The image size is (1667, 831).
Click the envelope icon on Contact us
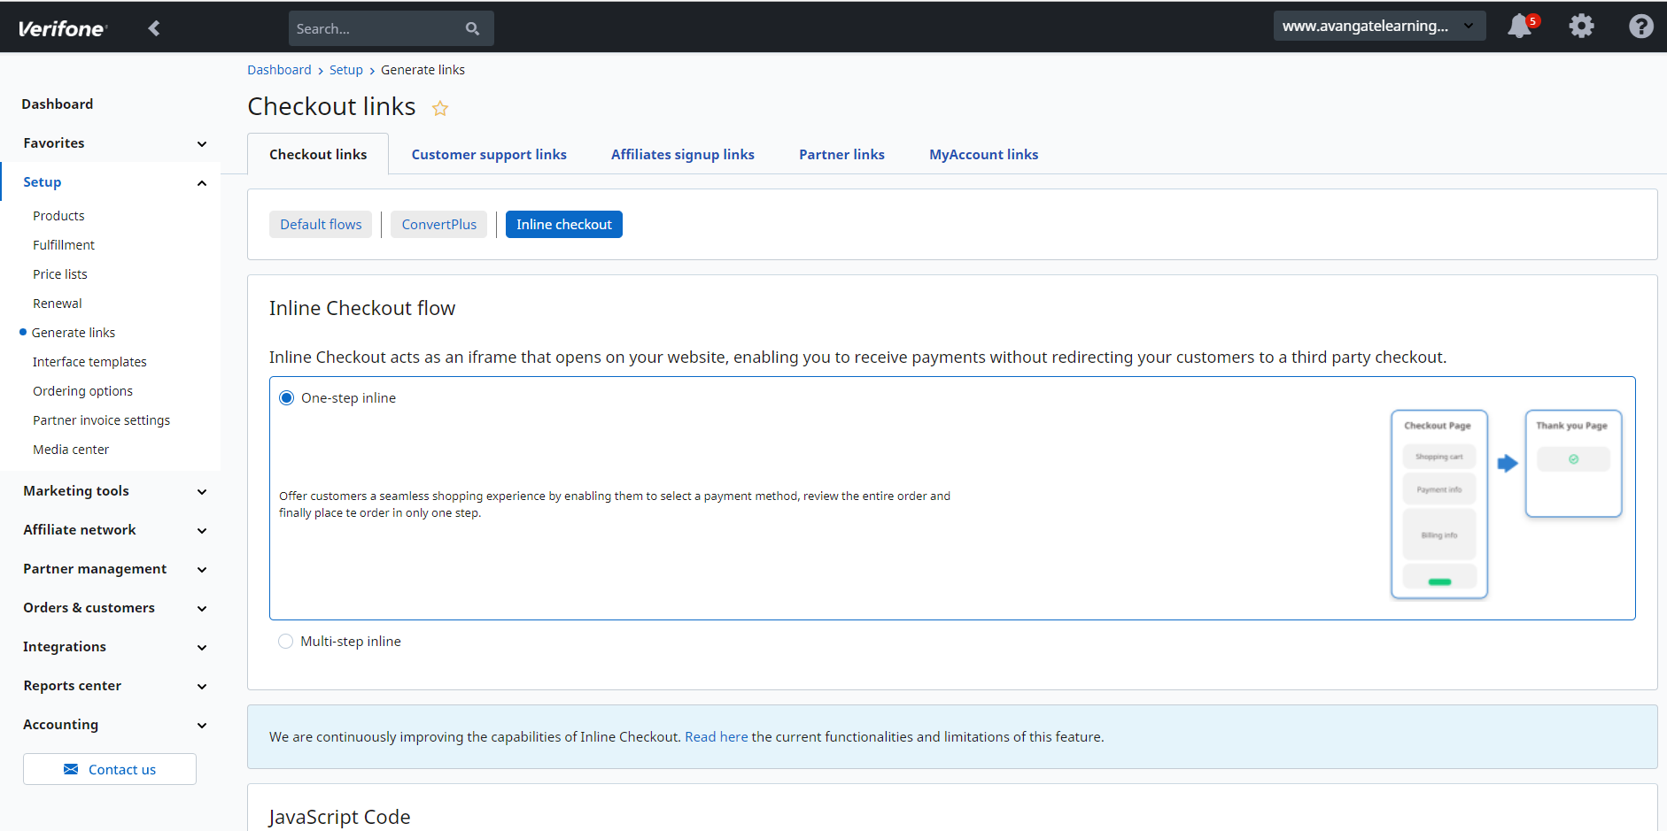pos(70,769)
